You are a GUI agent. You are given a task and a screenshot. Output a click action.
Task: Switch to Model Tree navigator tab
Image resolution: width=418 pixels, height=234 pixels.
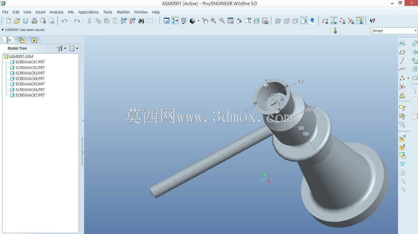[x=9, y=40]
